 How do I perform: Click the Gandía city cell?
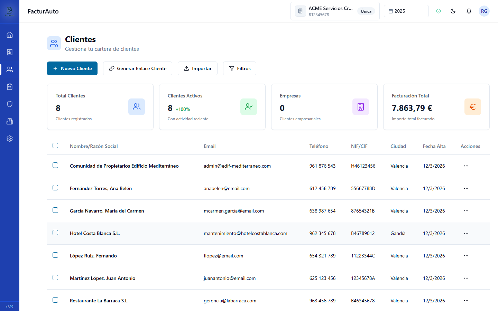click(x=398, y=233)
